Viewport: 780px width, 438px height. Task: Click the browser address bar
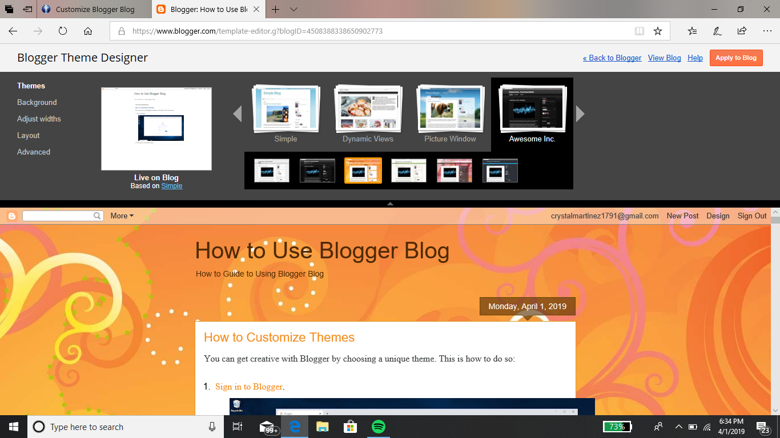pyautogui.click(x=343, y=31)
